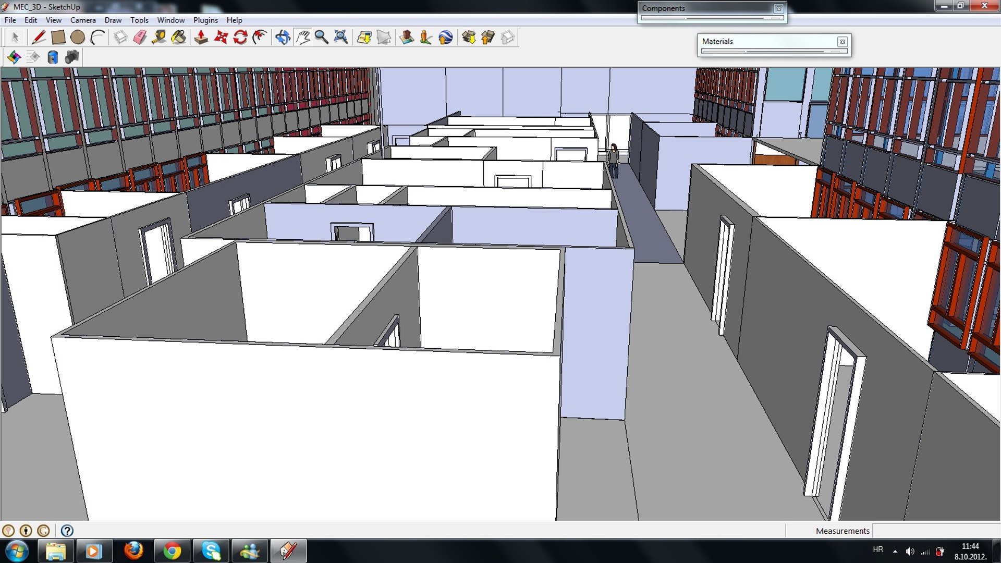Click the Preview in Google Earth icon
Screen dimensions: 1001x563
pyautogui.click(x=446, y=38)
